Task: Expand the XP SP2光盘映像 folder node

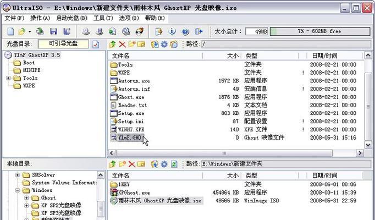Action: (26, 205)
